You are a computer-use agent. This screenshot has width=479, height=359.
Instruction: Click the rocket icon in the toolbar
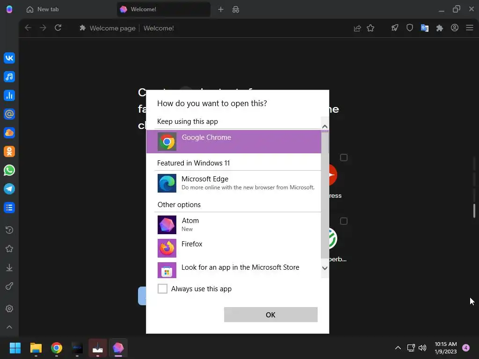[395, 28]
